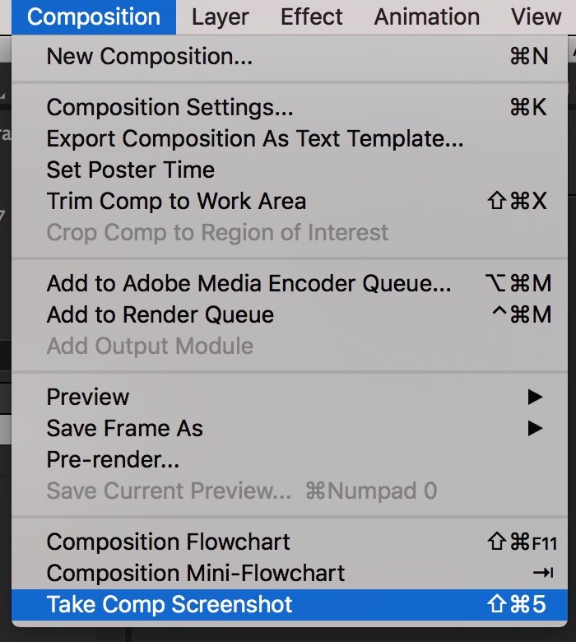Open Composition Settings dialog
The image size is (576, 642).
click(x=170, y=107)
